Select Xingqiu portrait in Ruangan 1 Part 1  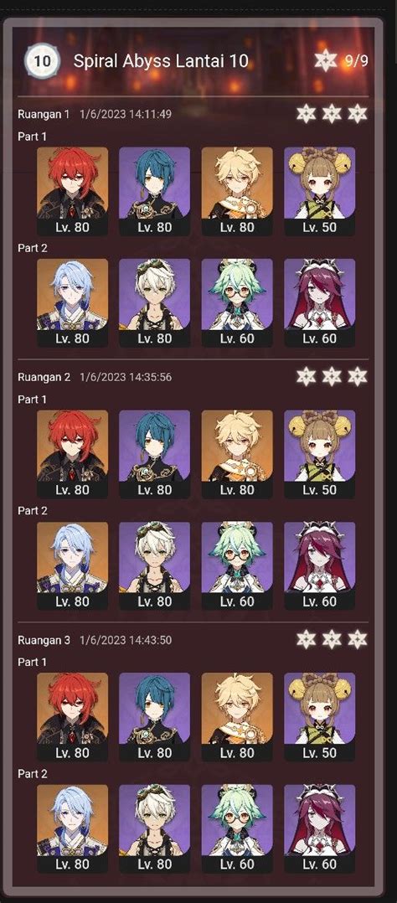pyautogui.click(x=154, y=191)
